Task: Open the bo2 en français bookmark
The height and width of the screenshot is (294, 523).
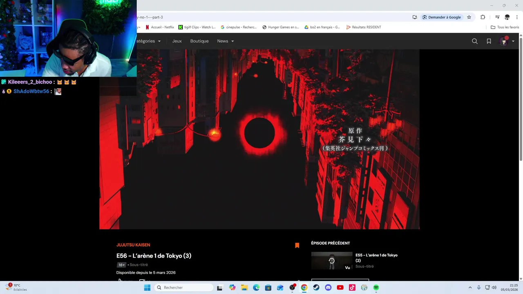Action: coord(322,27)
